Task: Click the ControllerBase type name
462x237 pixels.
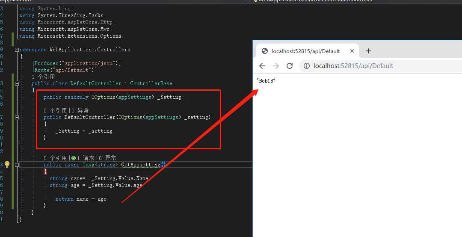Action: (151, 83)
